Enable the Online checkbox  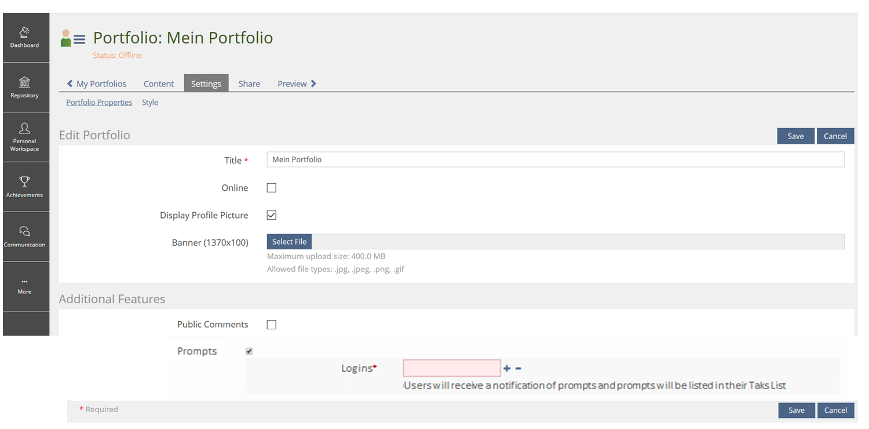tap(271, 188)
